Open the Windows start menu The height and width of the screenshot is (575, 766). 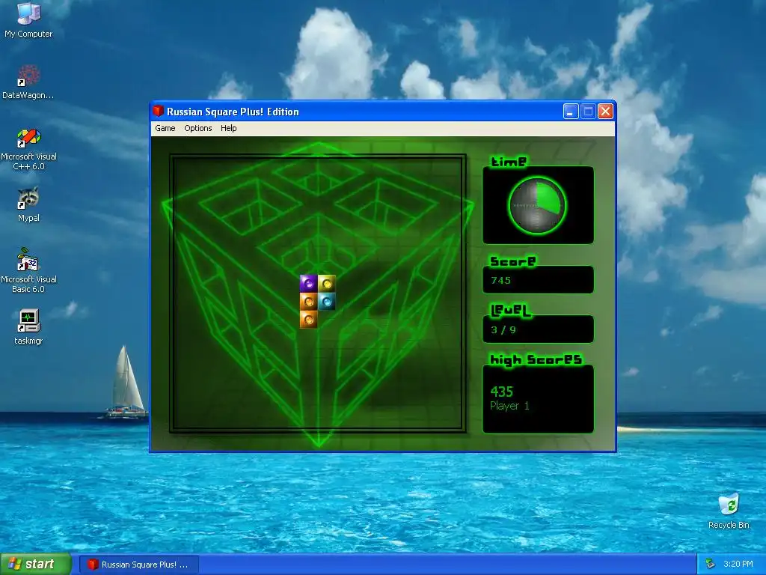(35, 565)
